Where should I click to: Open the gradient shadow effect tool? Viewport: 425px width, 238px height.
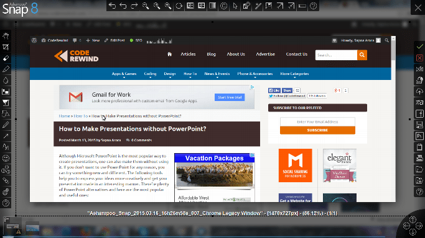pyautogui.click(x=213, y=6)
